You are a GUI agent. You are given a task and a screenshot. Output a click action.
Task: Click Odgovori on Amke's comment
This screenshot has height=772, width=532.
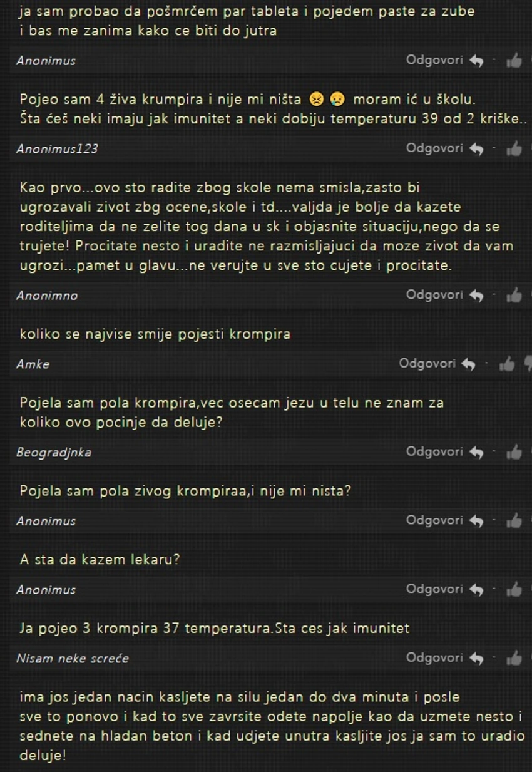pos(427,363)
